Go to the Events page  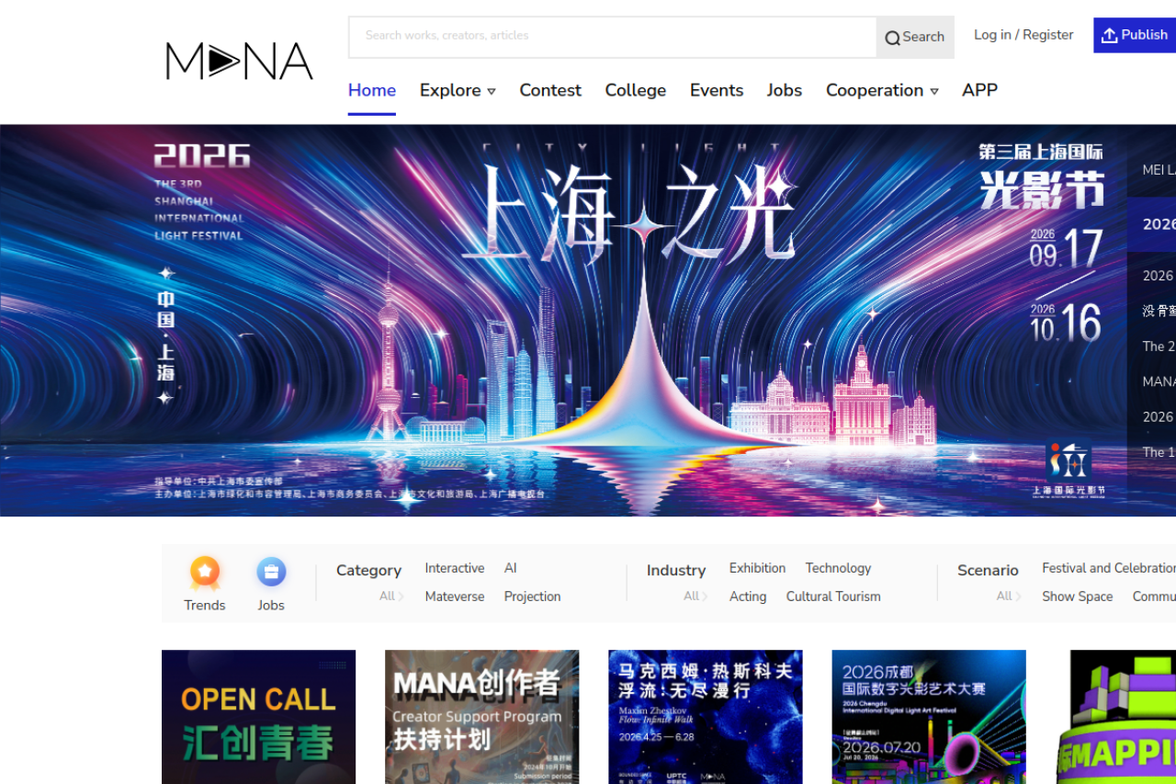[717, 90]
